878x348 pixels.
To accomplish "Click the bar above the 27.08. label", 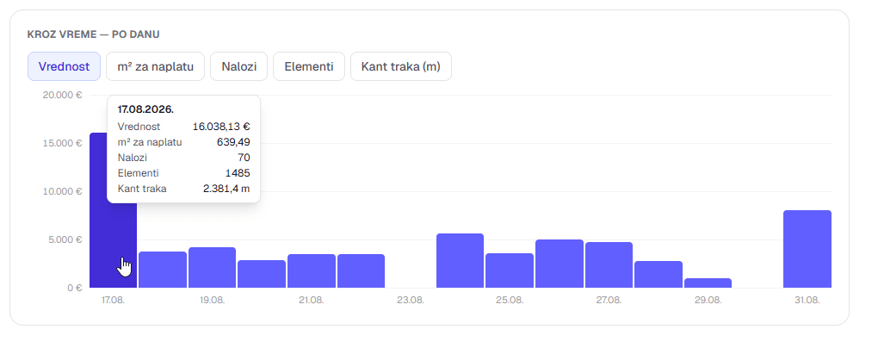I will pos(609,265).
